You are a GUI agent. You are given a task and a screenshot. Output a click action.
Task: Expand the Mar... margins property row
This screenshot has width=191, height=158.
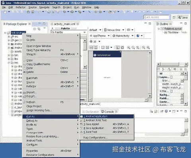(160, 91)
